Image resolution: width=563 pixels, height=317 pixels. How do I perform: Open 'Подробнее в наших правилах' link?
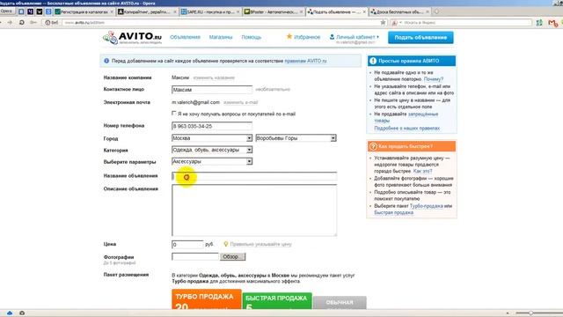406,128
